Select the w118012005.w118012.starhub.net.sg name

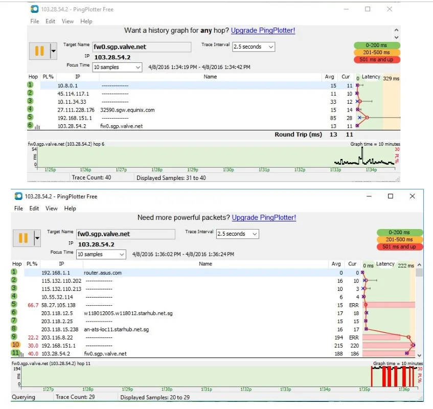point(128,313)
